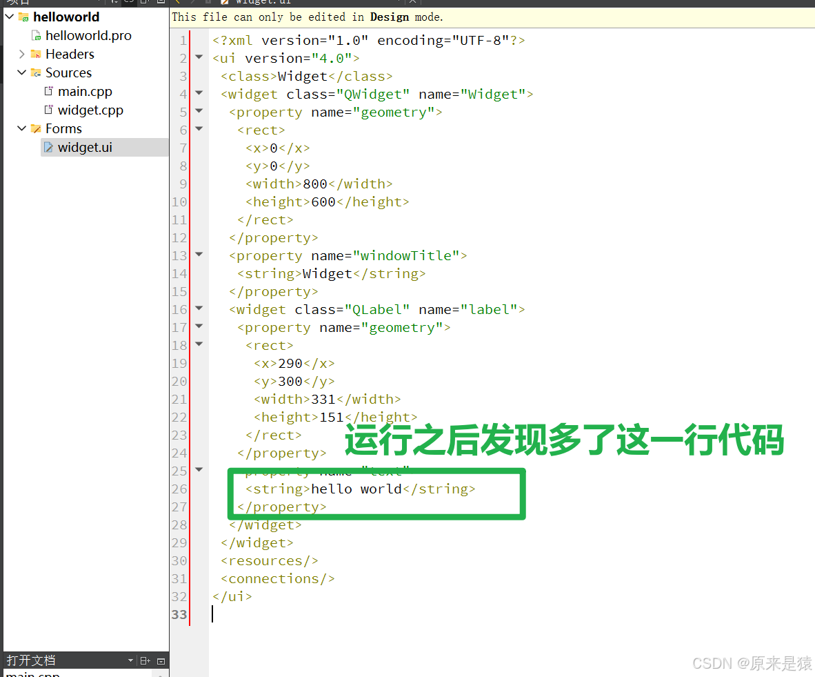Click the QLabel widget declaration line

point(377,310)
